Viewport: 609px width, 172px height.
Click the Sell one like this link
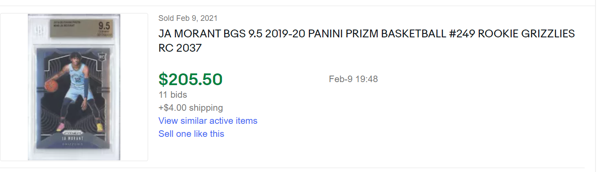191,134
